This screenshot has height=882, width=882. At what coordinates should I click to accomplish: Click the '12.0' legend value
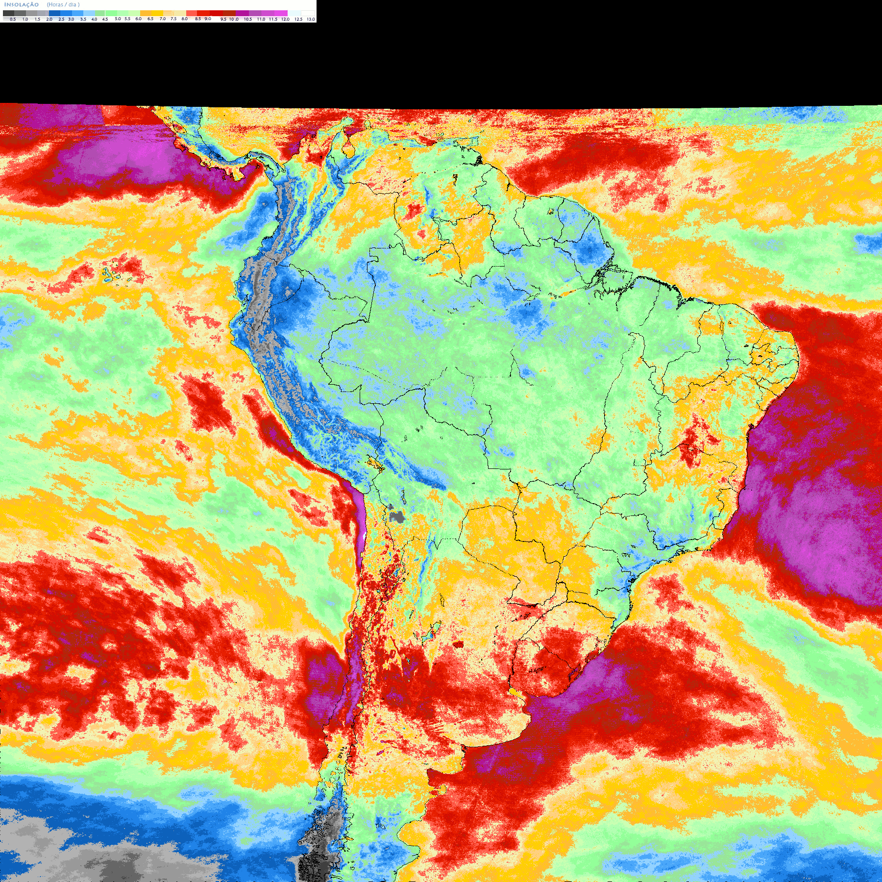coord(285,19)
